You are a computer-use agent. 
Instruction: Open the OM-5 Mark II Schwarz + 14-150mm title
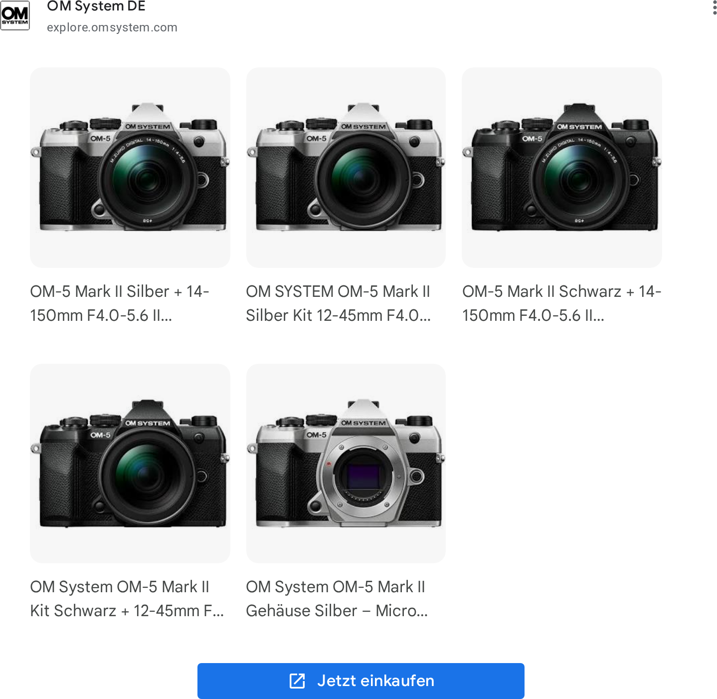(562, 303)
